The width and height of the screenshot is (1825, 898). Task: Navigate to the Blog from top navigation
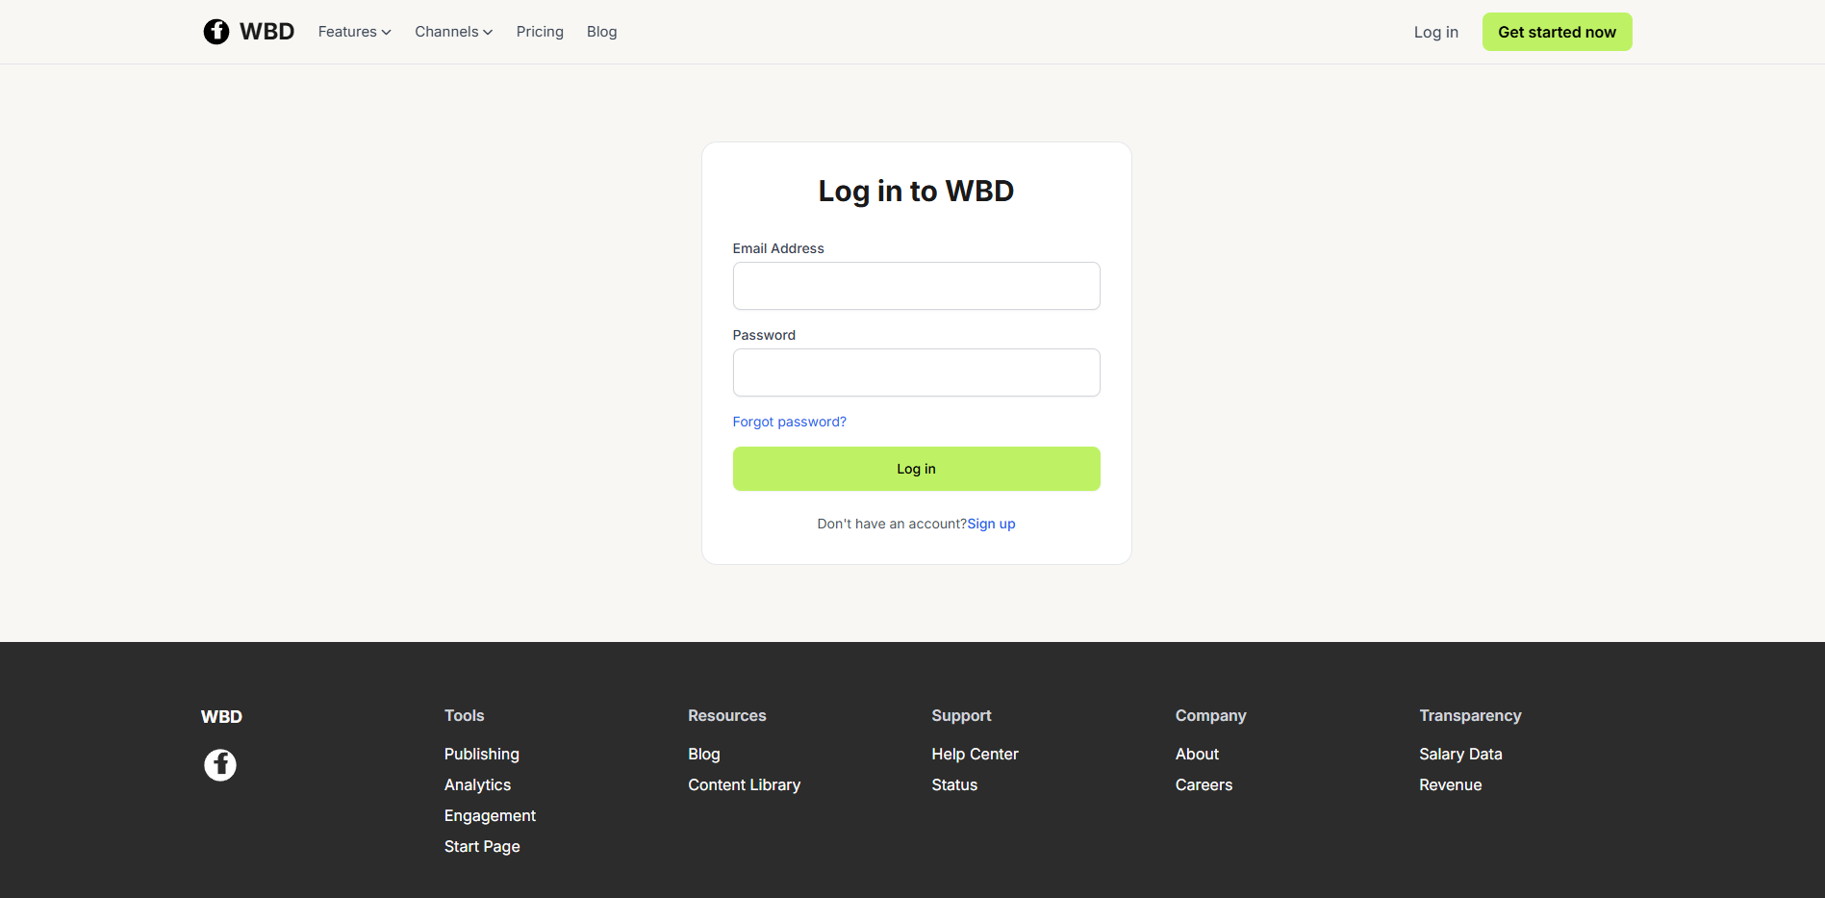(x=601, y=31)
